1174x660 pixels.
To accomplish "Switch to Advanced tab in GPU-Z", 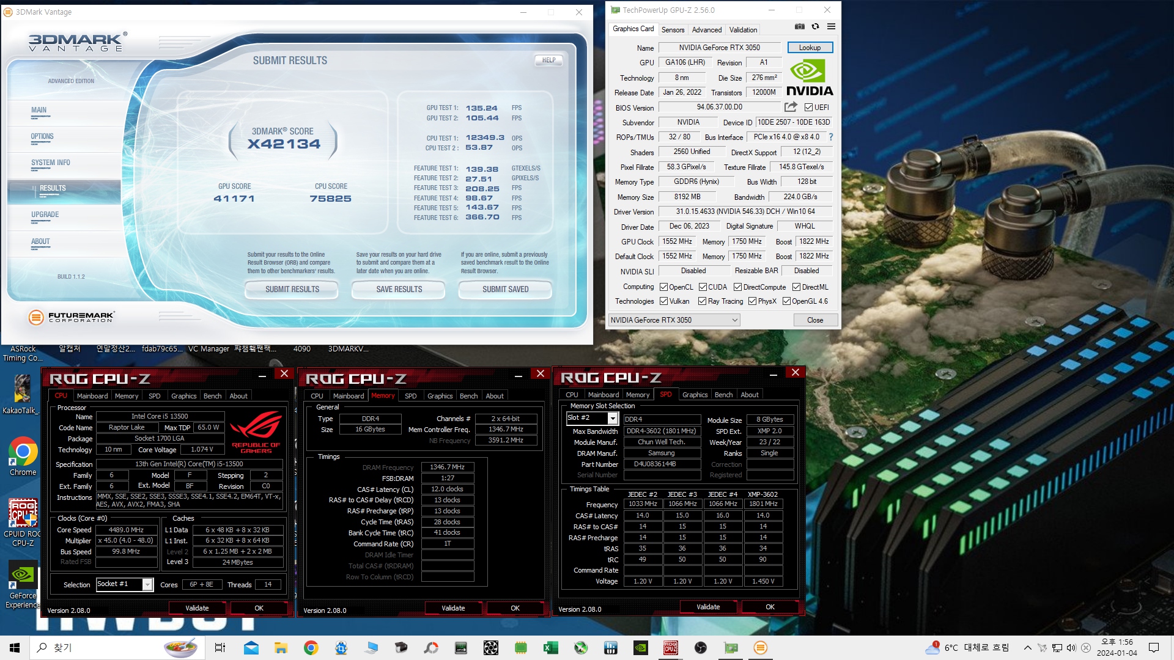I will click(706, 30).
